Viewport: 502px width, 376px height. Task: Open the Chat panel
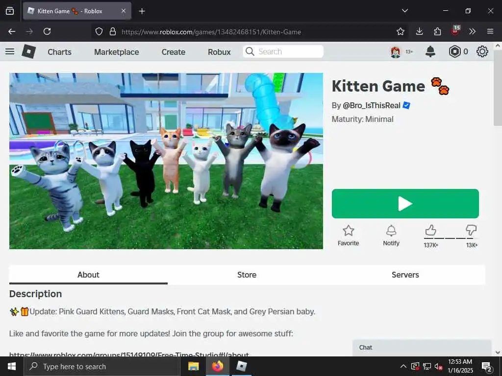tap(422, 348)
